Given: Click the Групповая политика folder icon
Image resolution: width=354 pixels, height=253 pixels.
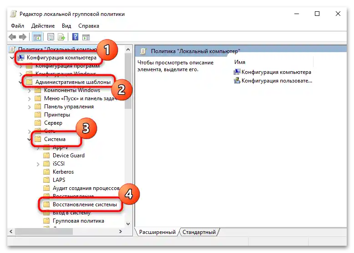Looking at the screenshot, I should [x=46, y=221].
